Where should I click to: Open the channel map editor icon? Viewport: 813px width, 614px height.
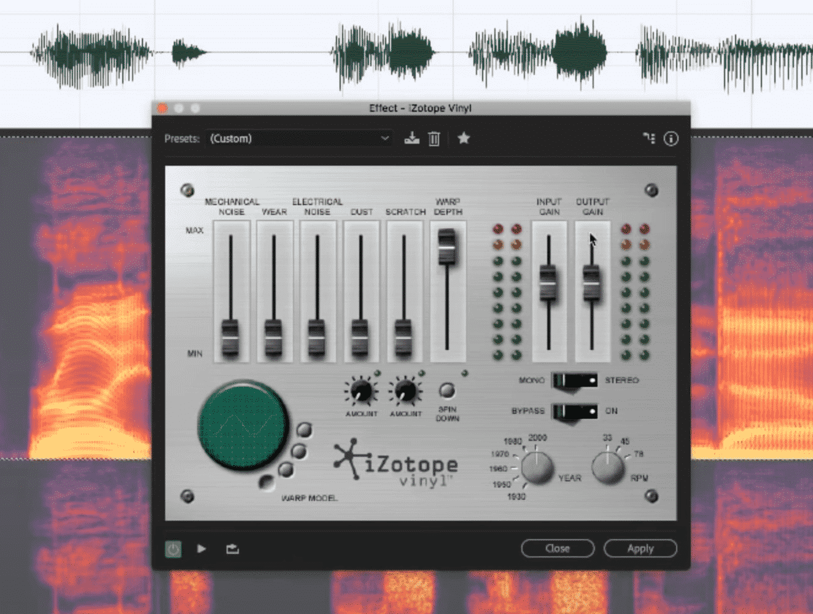649,138
